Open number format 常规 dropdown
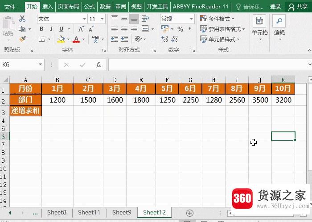This screenshot has width=312, height=222. tap(191, 19)
